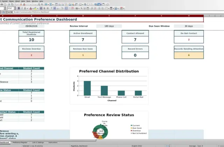
Task: Click the Show Draw Functions shapes icon
Action: [x=107, y=5]
